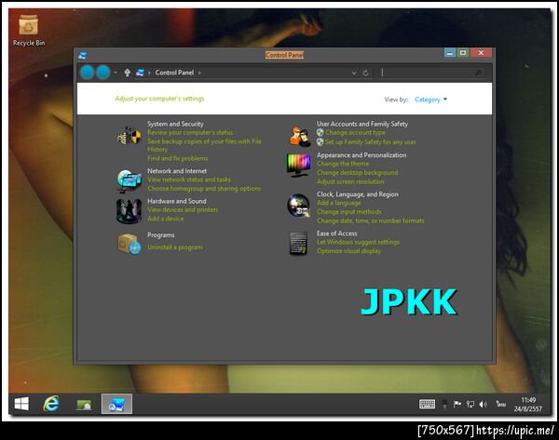Expand the address bar history dropdown
Image resolution: width=559 pixels, height=440 pixels.
[x=354, y=73]
